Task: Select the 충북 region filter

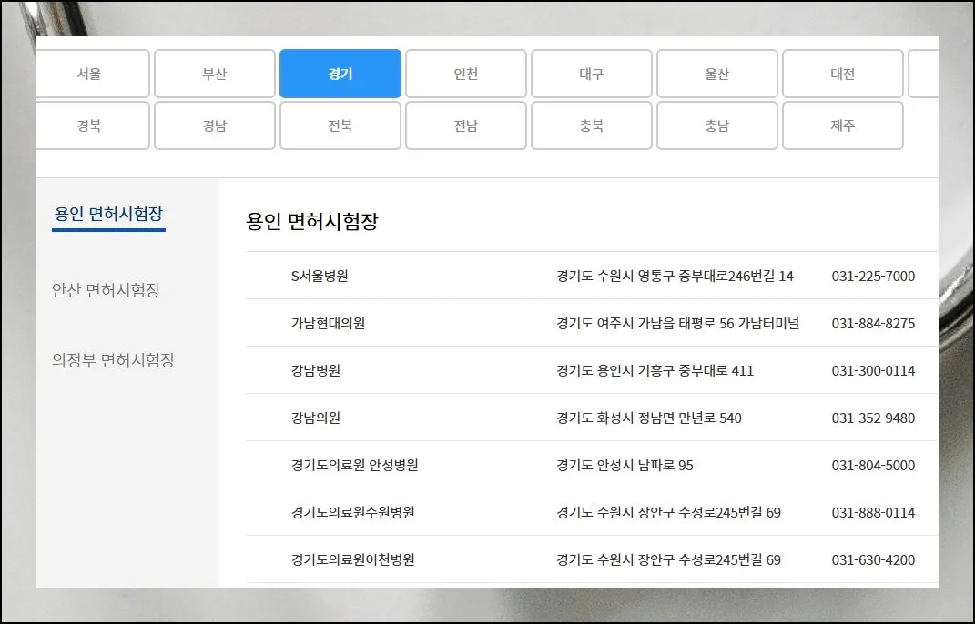Action: (592, 126)
